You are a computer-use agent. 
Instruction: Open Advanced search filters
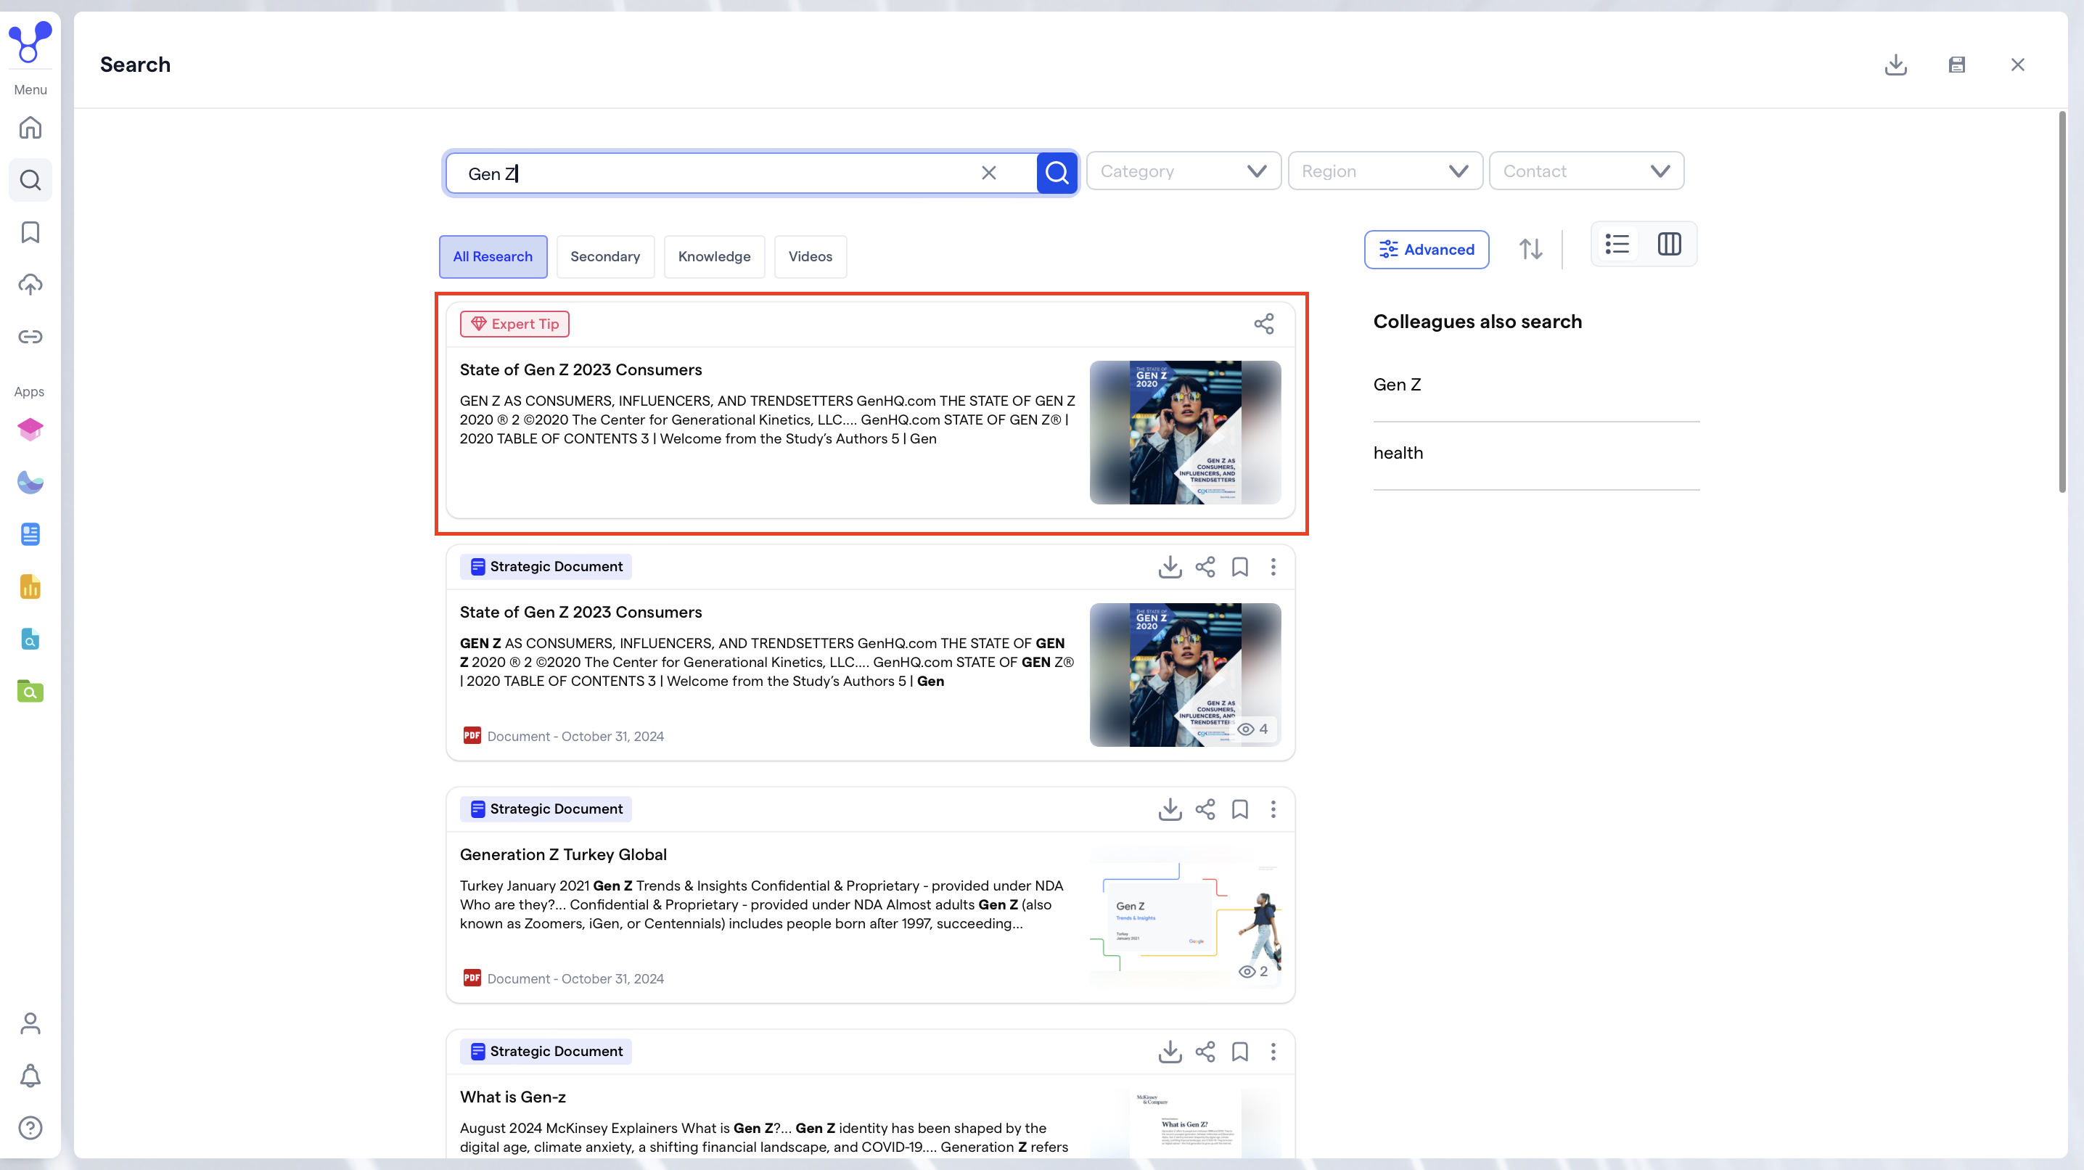(1427, 249)
